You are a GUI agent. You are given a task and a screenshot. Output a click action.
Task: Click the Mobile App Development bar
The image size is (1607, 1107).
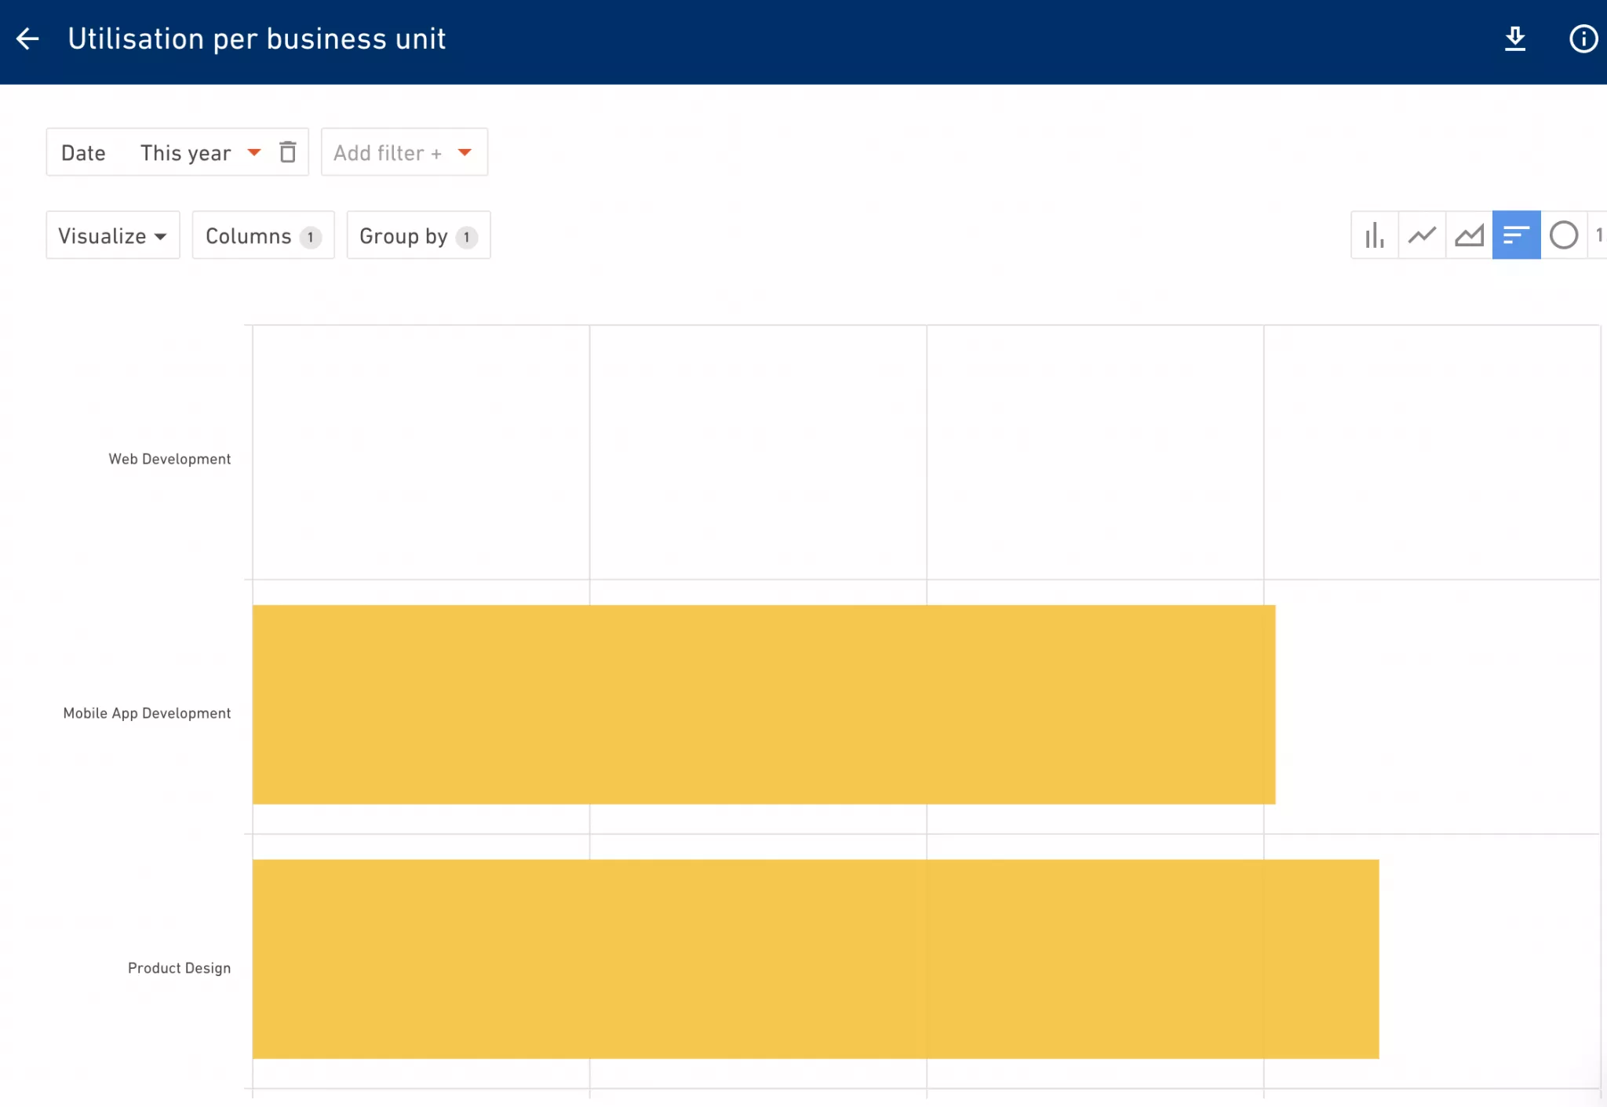point(763,705)
